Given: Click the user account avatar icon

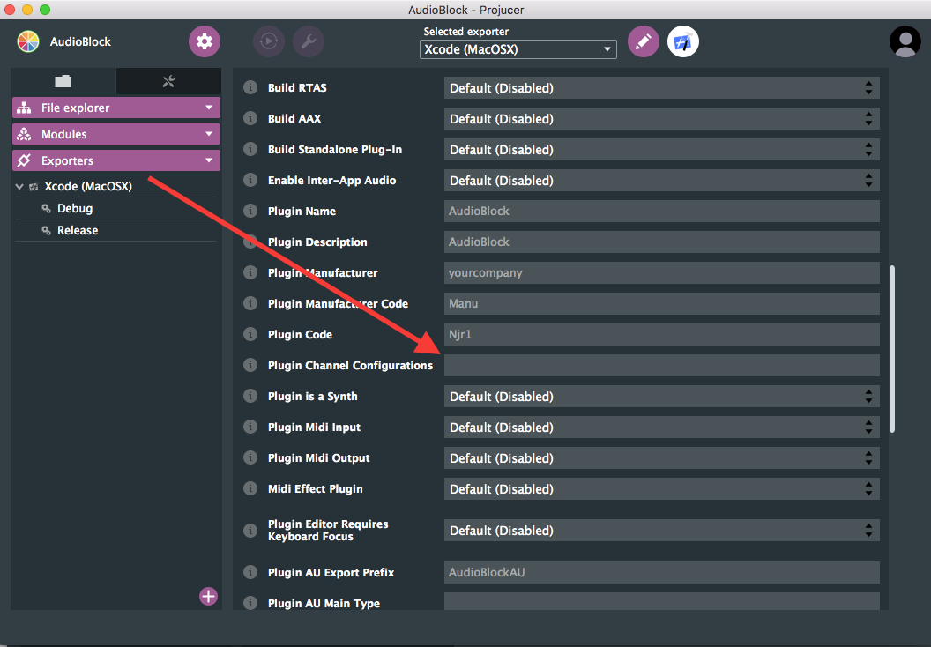Looking at the screenshot, I should coord(905,41).
